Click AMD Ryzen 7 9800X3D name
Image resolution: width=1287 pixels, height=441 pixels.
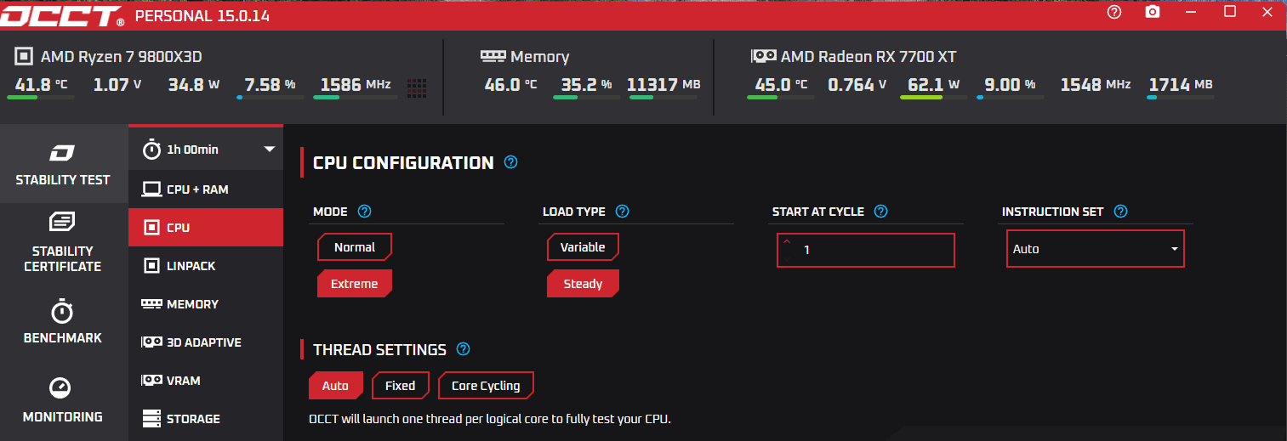(122, 57)
